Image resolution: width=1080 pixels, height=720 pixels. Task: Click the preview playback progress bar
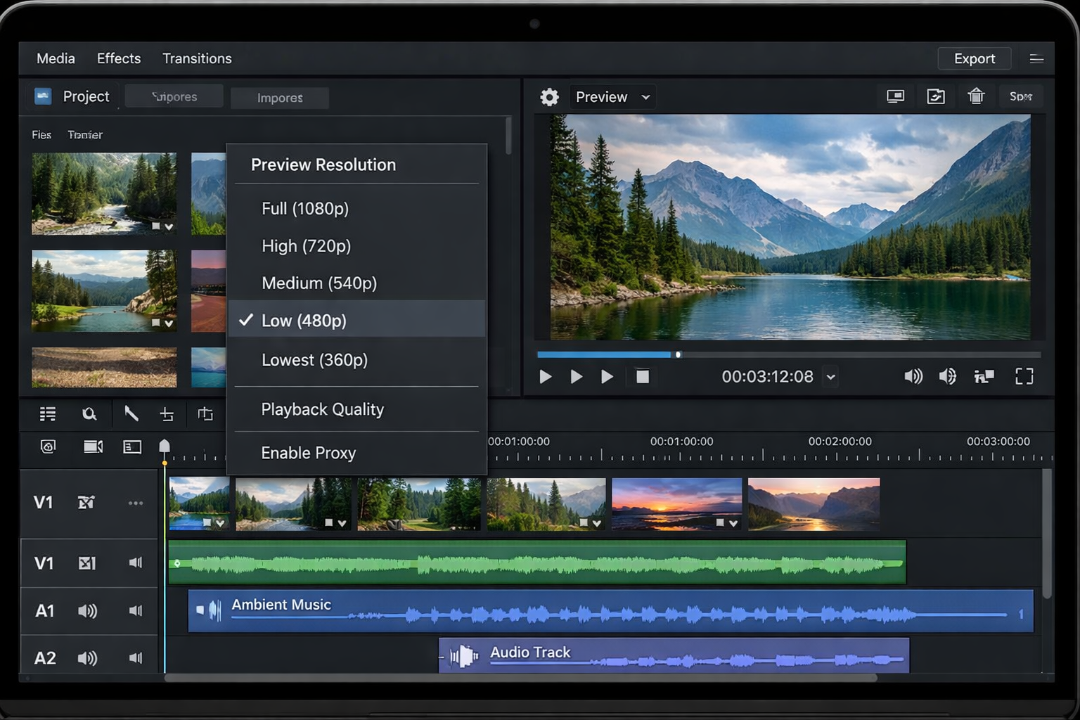pyautogui.click(x=787, y=355)
